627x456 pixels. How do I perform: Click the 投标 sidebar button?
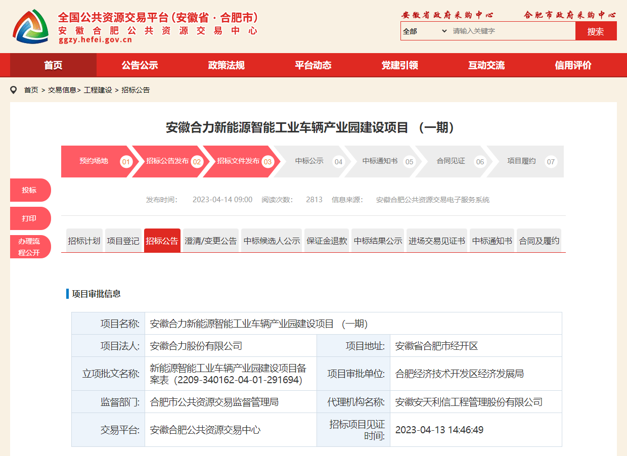30,190
